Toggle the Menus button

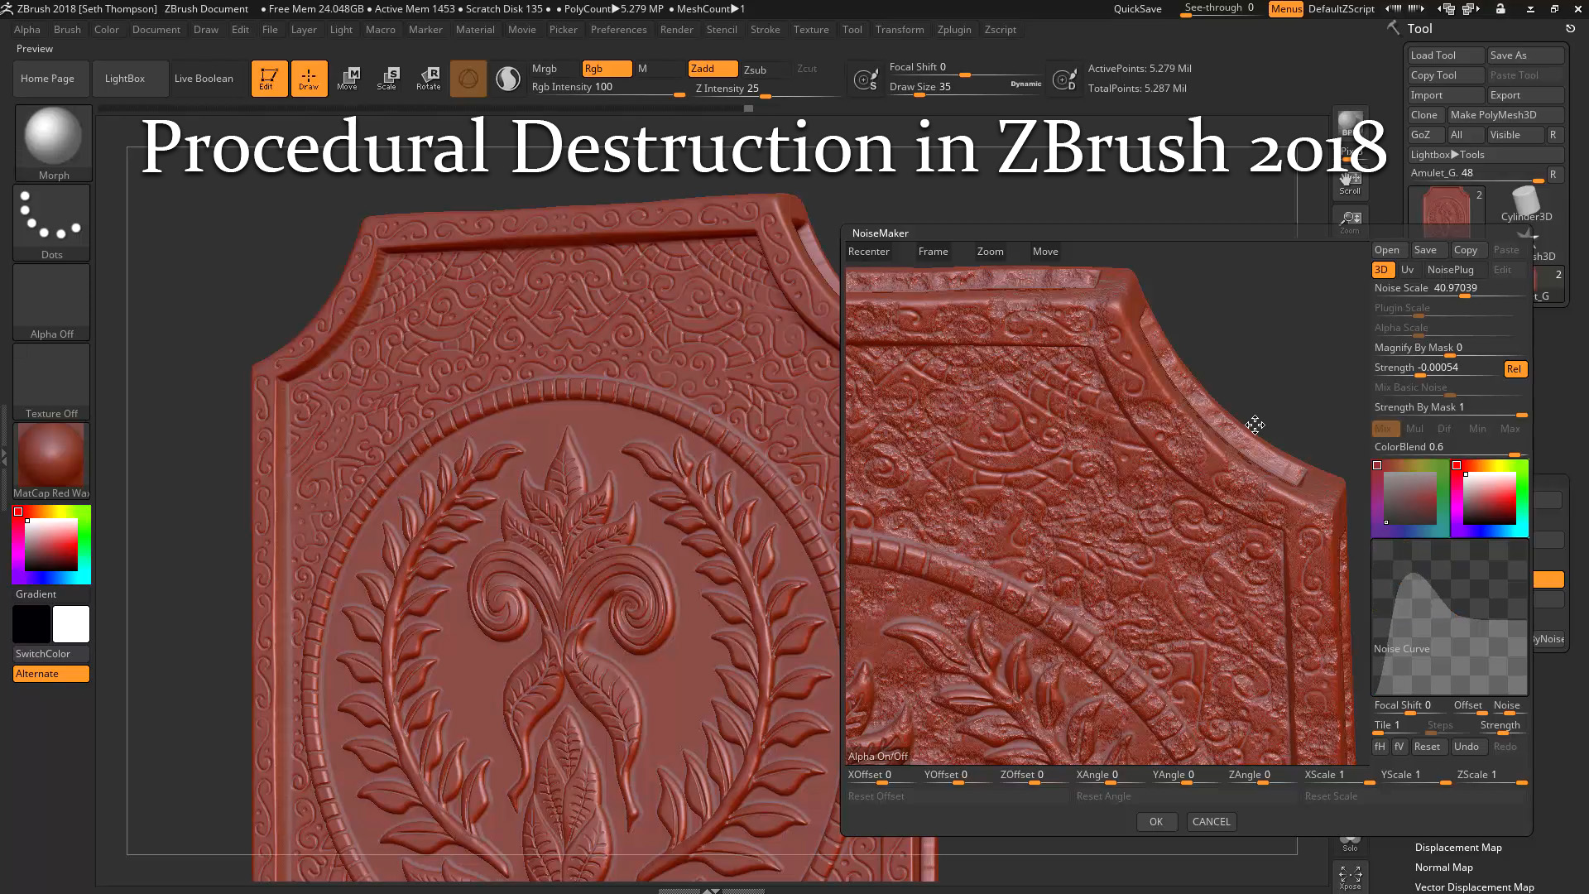[1286, 9]
